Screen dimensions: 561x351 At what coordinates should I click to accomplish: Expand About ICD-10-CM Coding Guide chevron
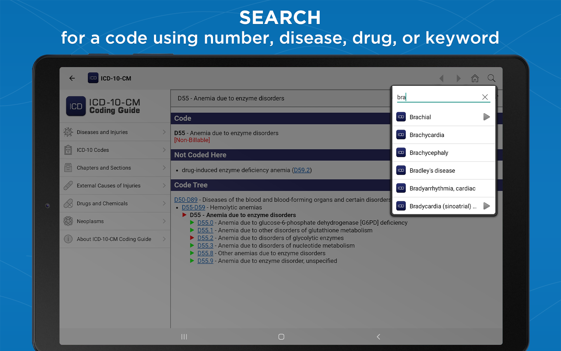tap(164, 239)
